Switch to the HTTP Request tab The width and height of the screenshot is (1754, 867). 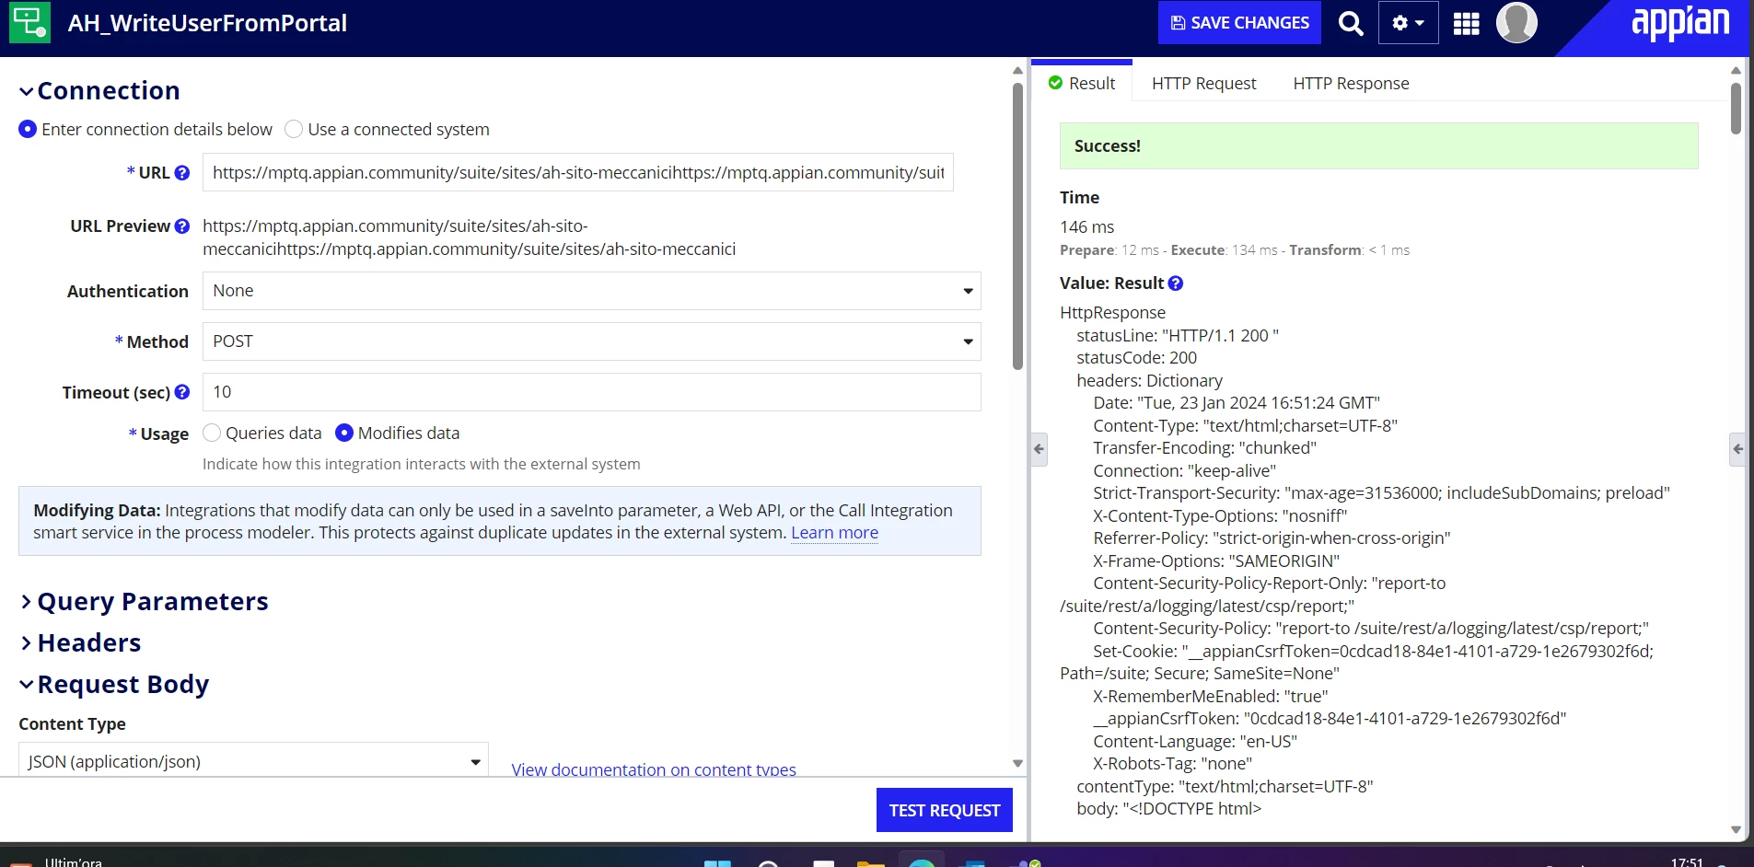1203,84
